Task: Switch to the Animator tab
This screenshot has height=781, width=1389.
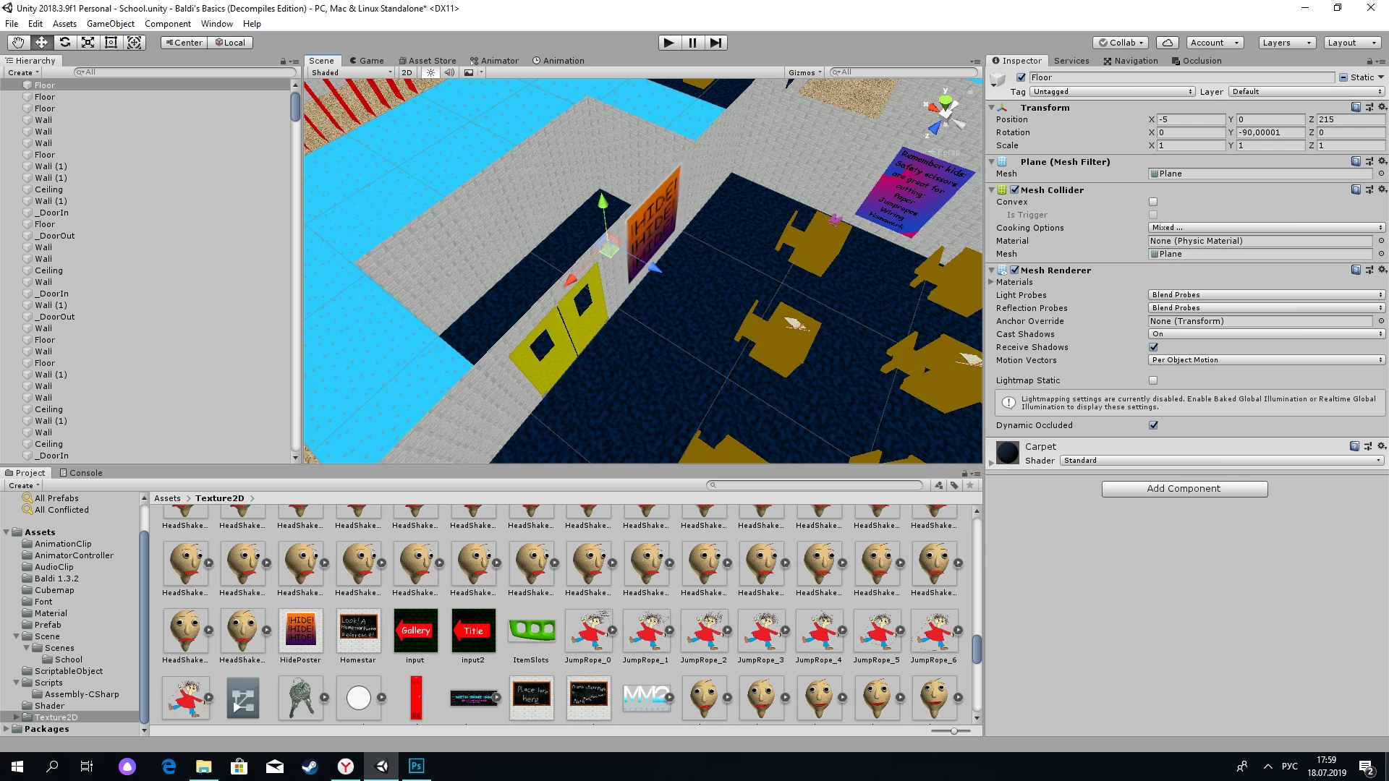Action: coord(494,61)
